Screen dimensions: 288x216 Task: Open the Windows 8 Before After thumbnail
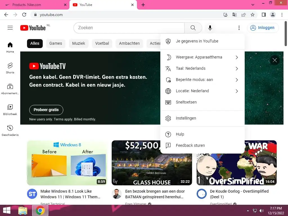tap(67, 163)
